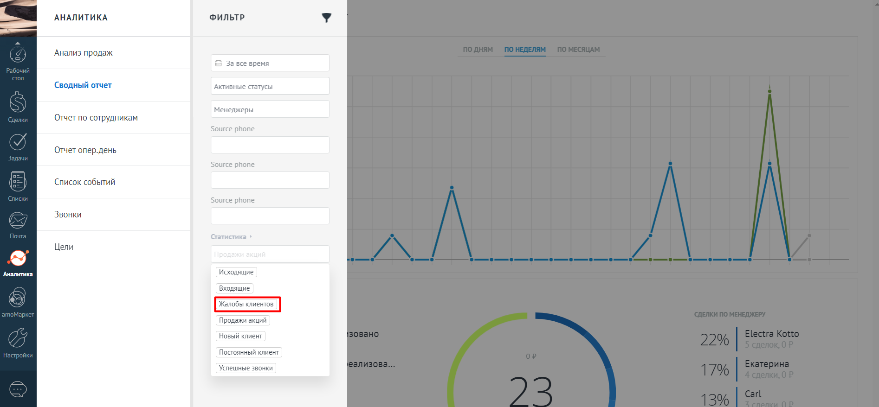
Task: Open Отчет по сотрудникам
Action: [x=96, y=118]
